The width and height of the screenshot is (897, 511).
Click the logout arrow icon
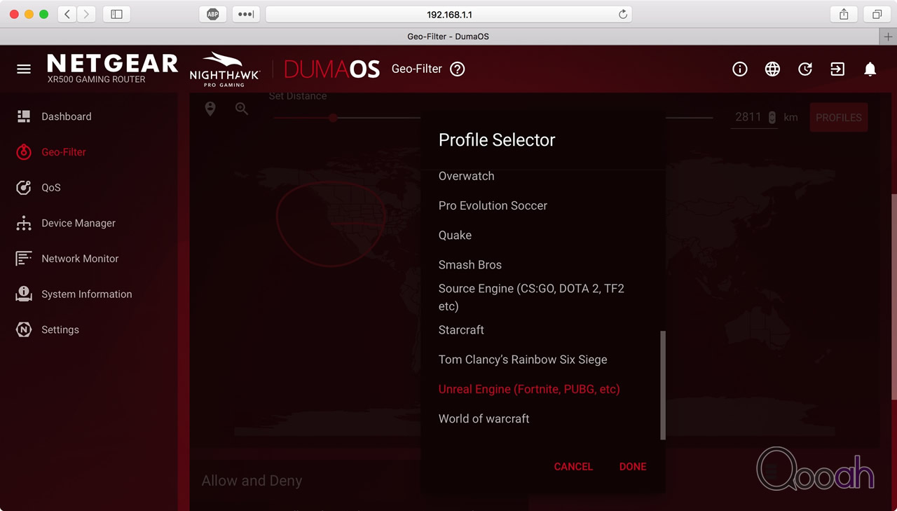point(837,69)
